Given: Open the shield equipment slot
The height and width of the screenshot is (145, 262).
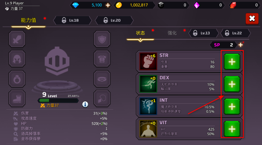Looking at the screenshot, I should (x=102, y=39).
